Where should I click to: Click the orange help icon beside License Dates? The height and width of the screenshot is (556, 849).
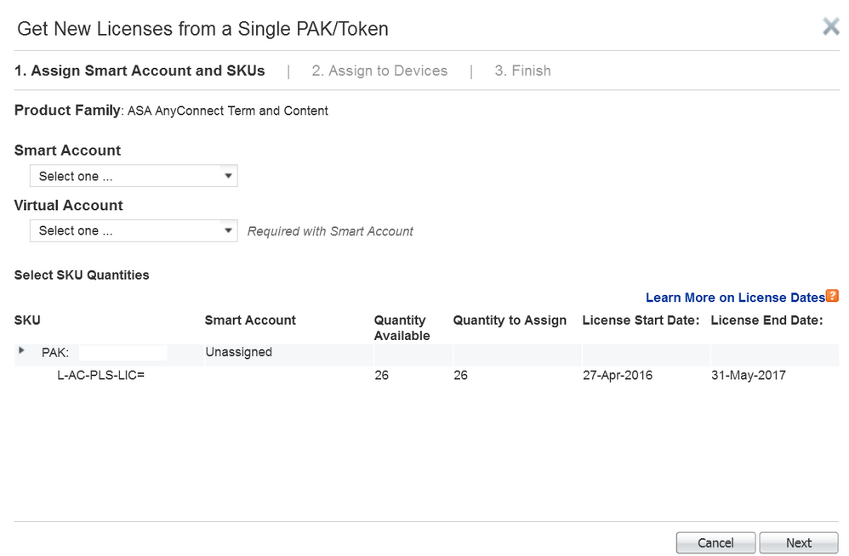tap(832, 296)
